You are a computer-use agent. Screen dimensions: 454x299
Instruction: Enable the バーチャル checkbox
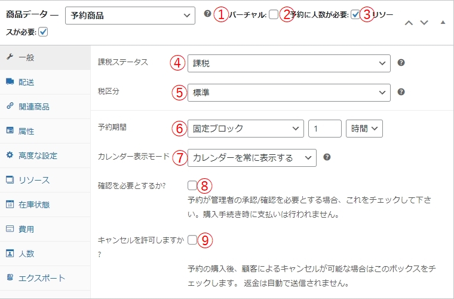(x=274, y=15)
